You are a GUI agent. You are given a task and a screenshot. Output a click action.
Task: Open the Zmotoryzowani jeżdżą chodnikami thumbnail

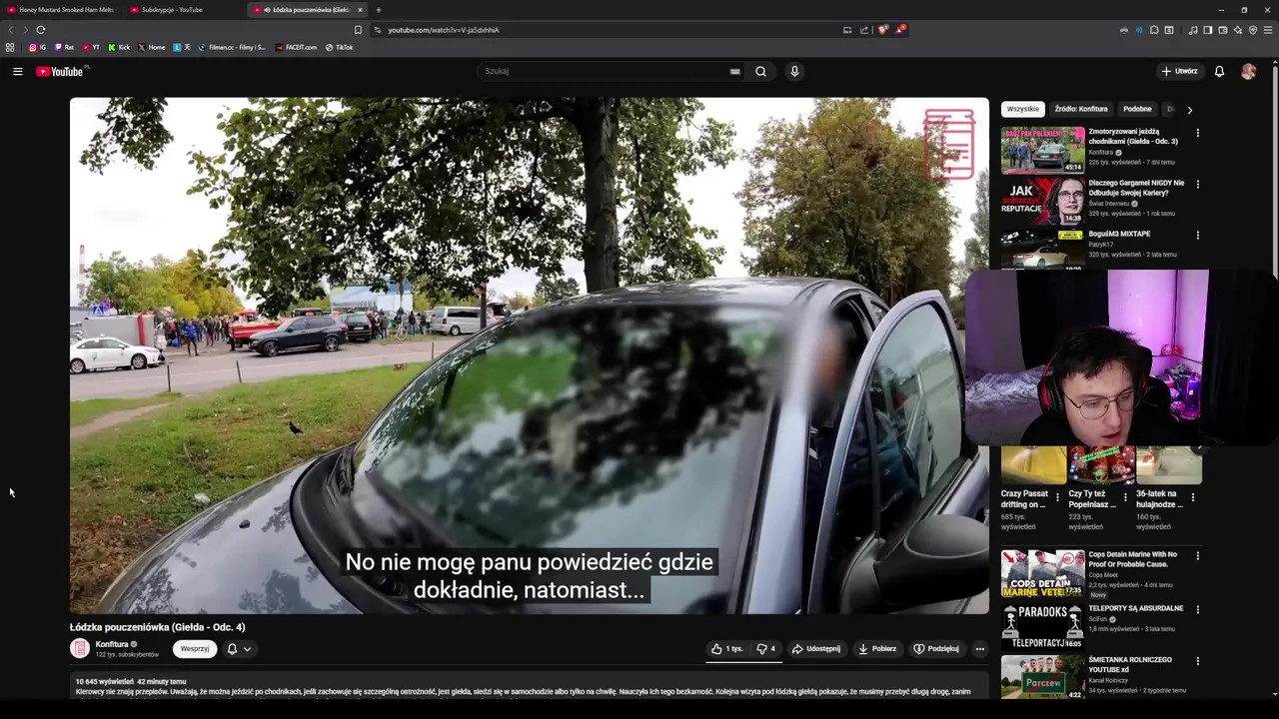point(1042,150)
